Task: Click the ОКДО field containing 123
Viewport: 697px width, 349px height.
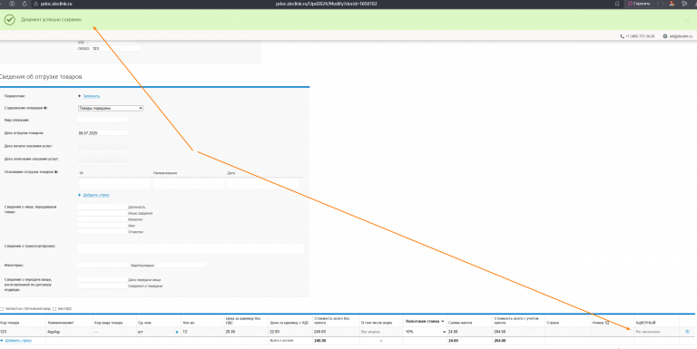Action: [116, 48]
